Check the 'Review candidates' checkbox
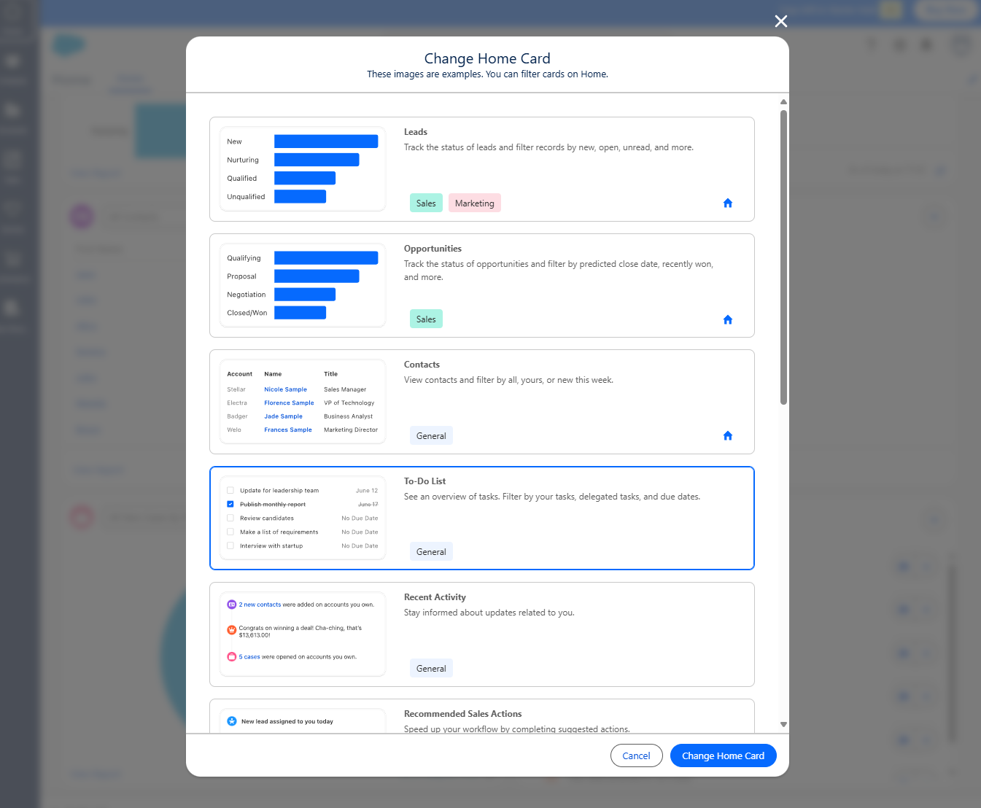Viewport: 981px width, 808px height. click(230, 518)
